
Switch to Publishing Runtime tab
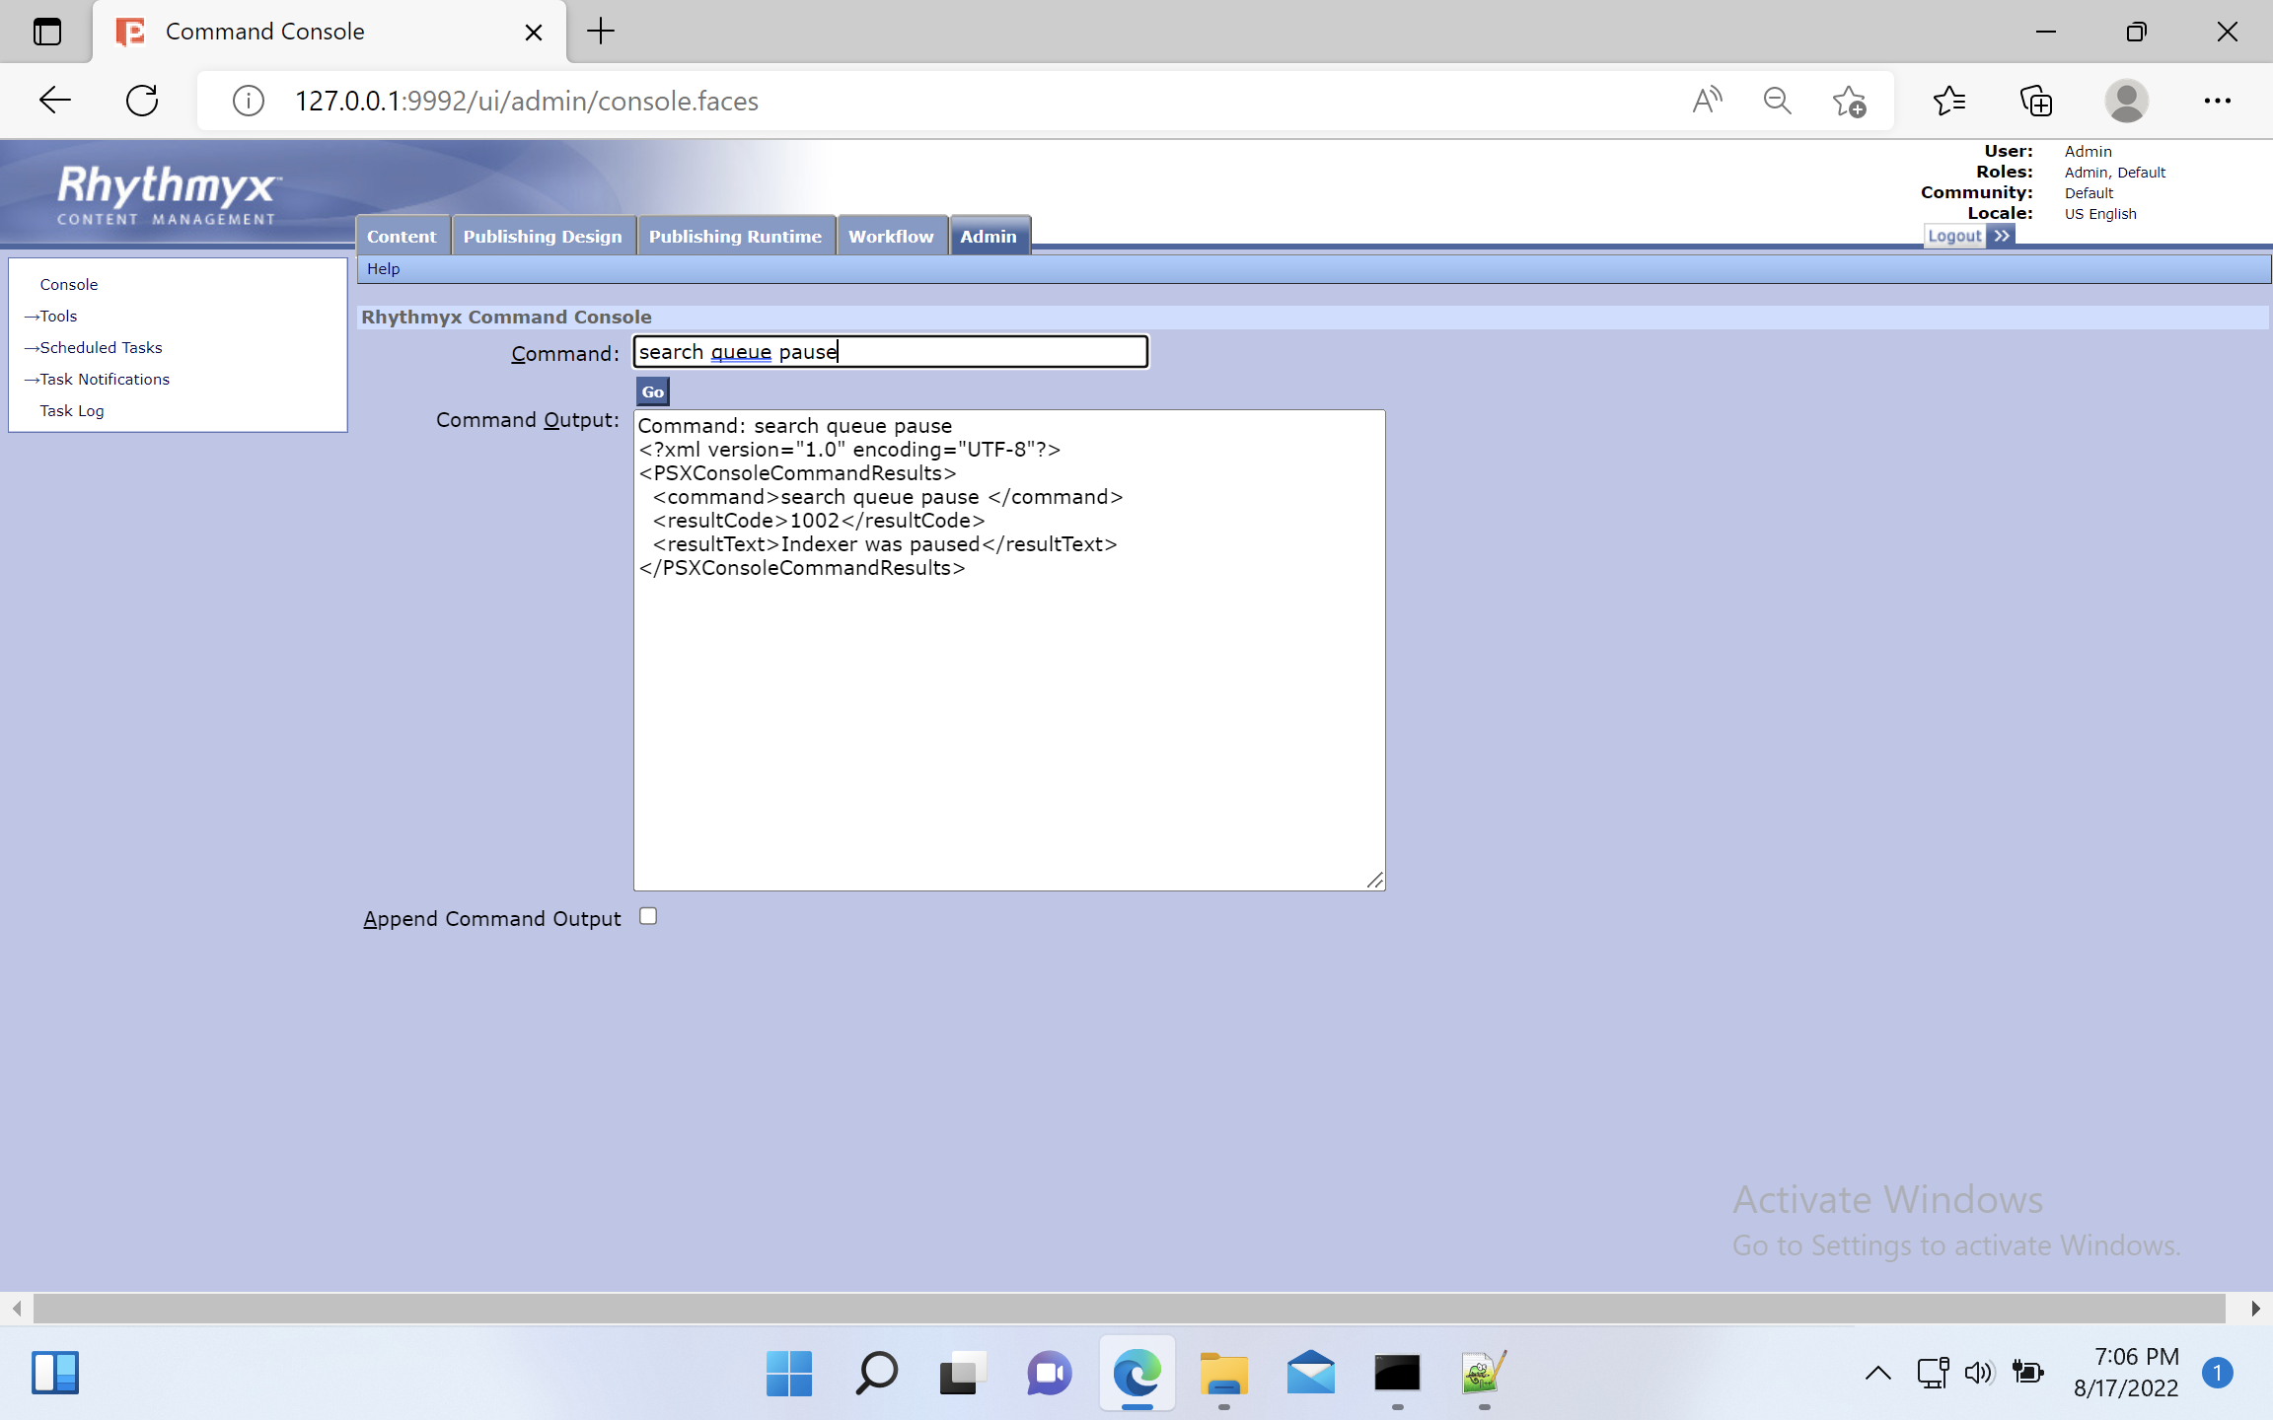pos(735,236)
